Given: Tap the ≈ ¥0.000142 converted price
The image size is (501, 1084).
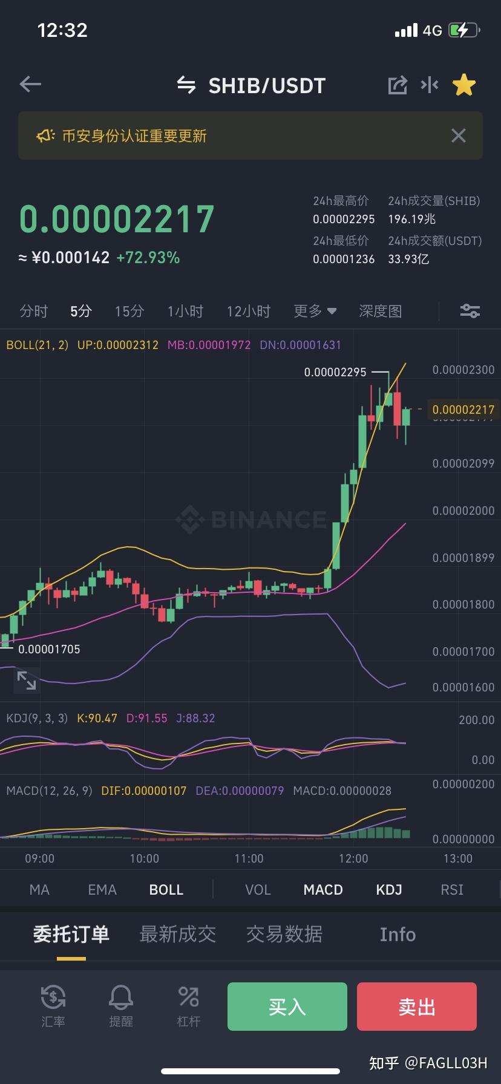Looking at the screenshot, I should click(x=64, y=258).
